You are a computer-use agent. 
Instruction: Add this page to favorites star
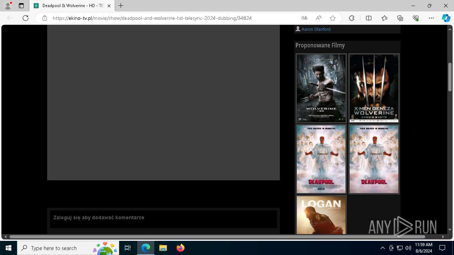[x=333, y=18]
